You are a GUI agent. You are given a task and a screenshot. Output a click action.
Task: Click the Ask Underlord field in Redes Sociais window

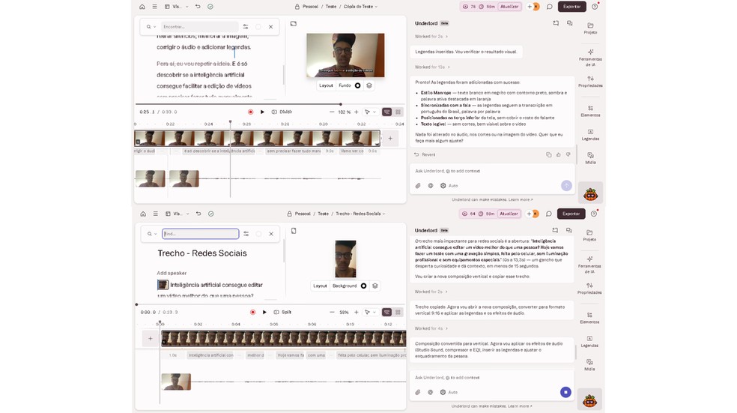(x=491, y=378)
